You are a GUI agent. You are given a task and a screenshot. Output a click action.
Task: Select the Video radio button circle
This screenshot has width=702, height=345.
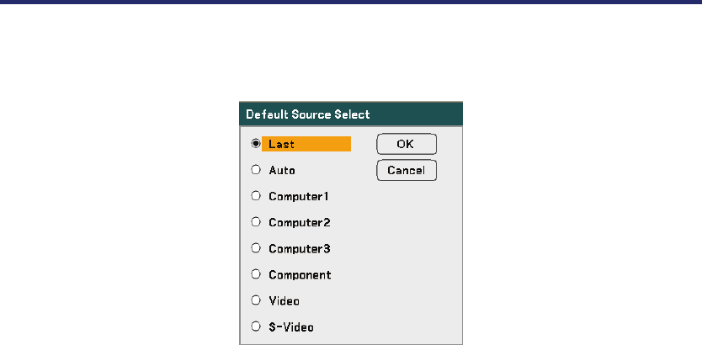[x=256, y=300]
